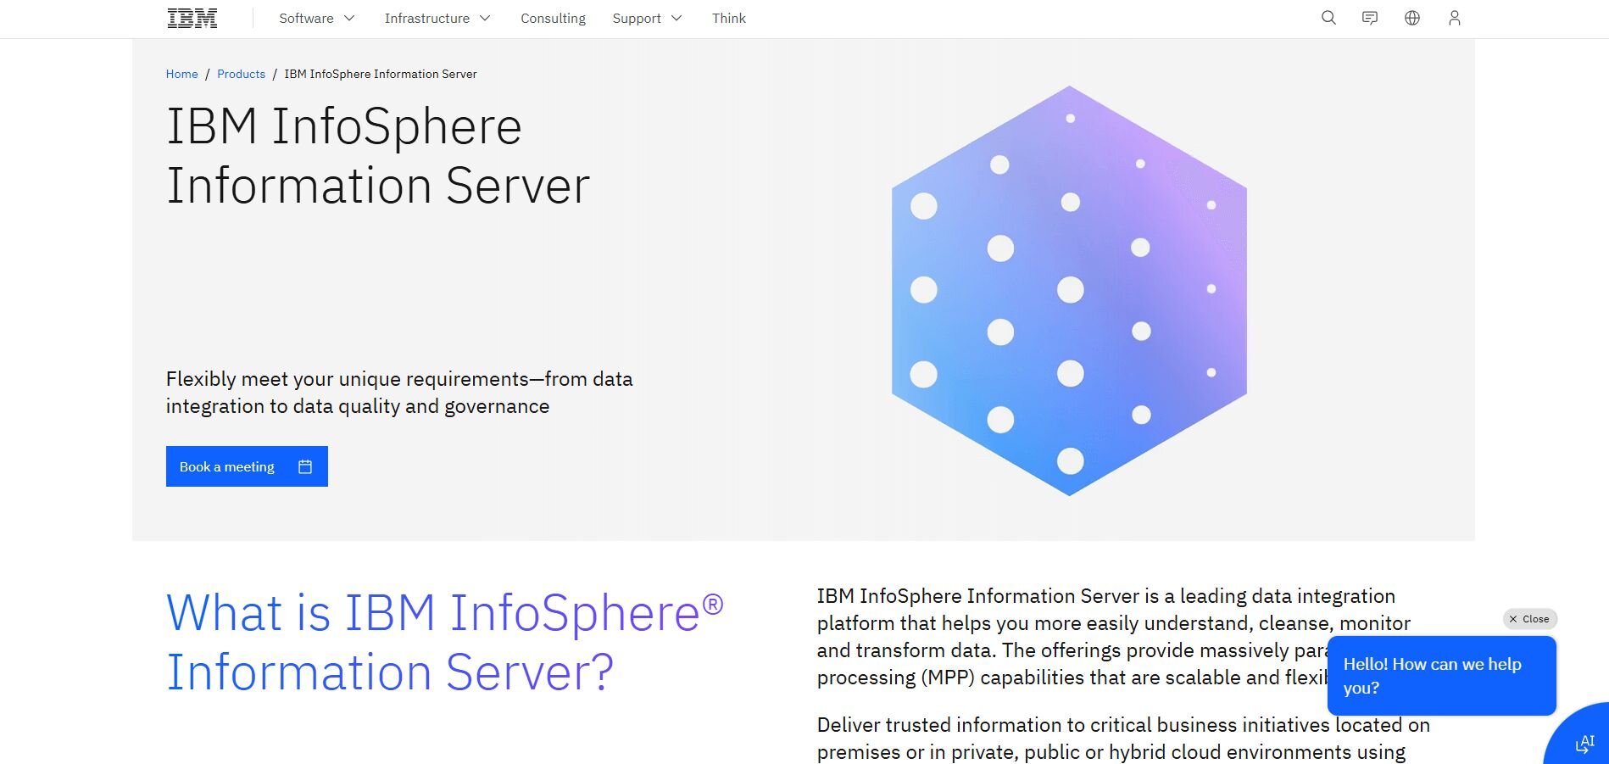Open the Consulting menu item
Viewport: 1609px width, 764px height.
[553, 19]
